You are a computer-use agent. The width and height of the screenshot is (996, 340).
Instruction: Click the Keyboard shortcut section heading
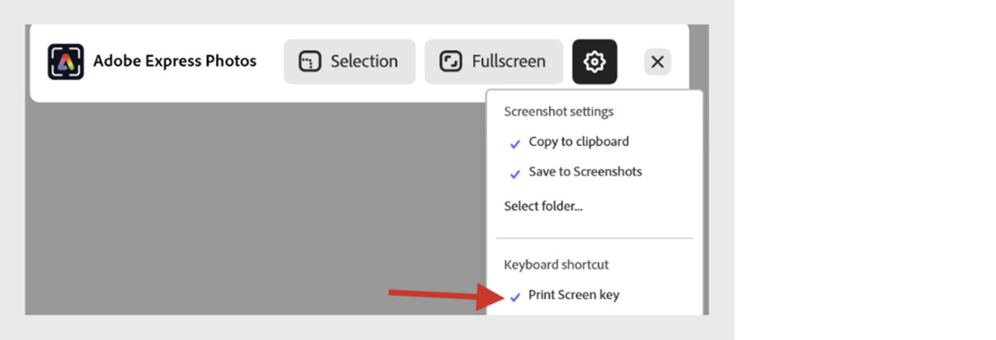coord(556,265)
